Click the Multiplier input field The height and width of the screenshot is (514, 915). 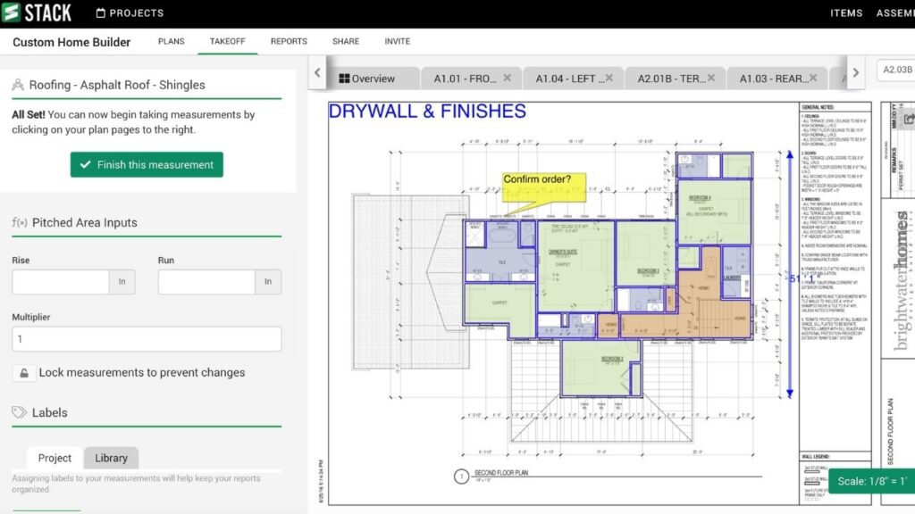click(x=147, y=339)
